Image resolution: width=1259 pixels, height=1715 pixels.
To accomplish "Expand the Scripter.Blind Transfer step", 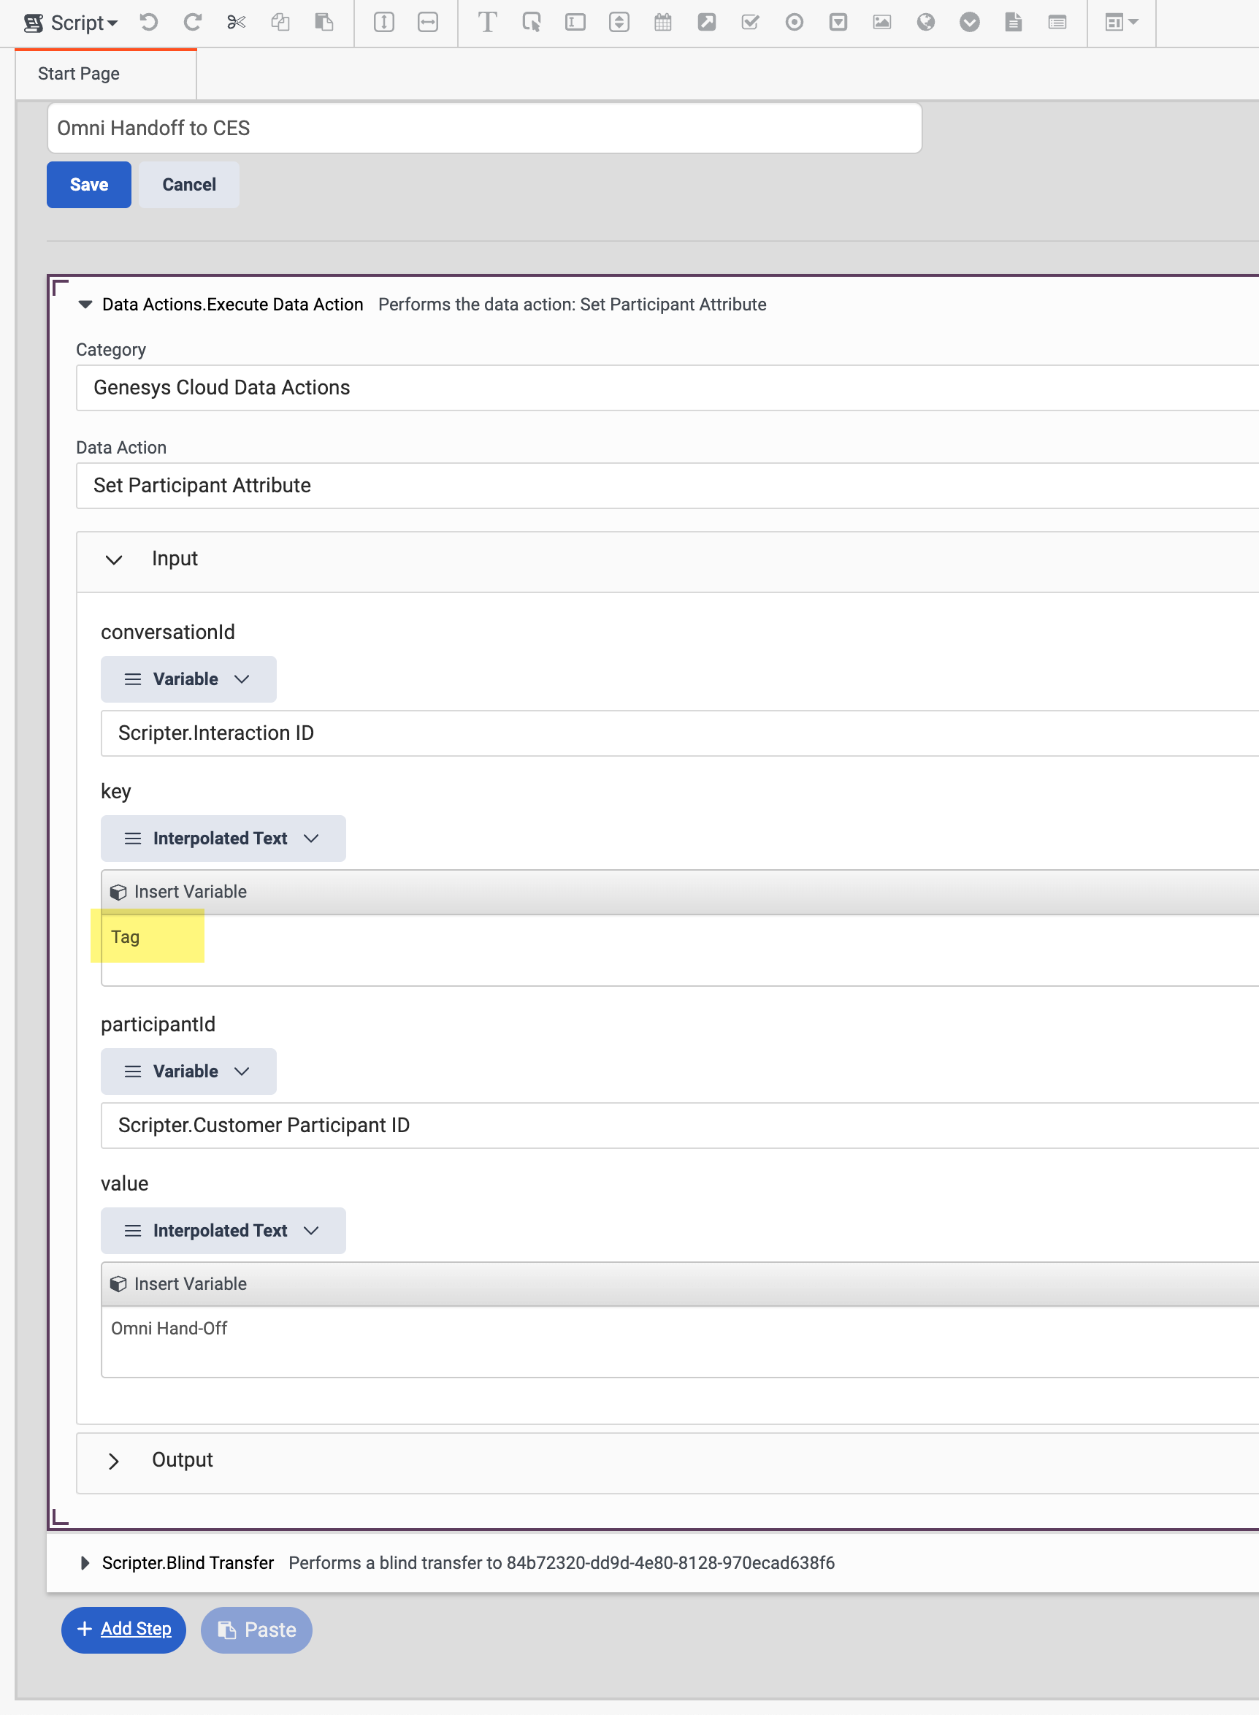I will [x=85, y=1563].
